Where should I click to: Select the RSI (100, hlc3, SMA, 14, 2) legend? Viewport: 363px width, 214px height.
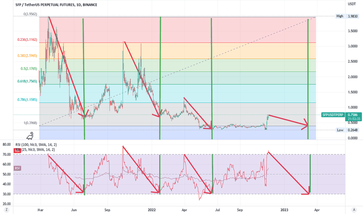tap(36, 145)
